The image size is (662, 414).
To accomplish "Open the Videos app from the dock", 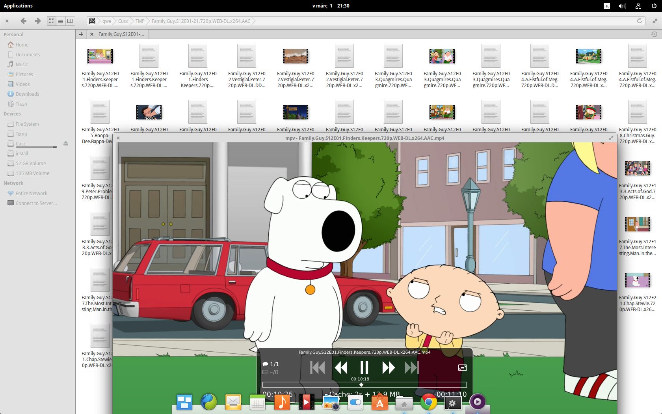I will point(307,403).
